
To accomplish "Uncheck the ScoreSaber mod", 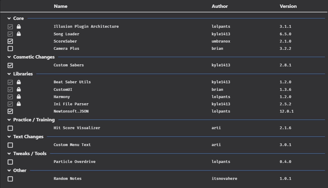I will (10, 41).
